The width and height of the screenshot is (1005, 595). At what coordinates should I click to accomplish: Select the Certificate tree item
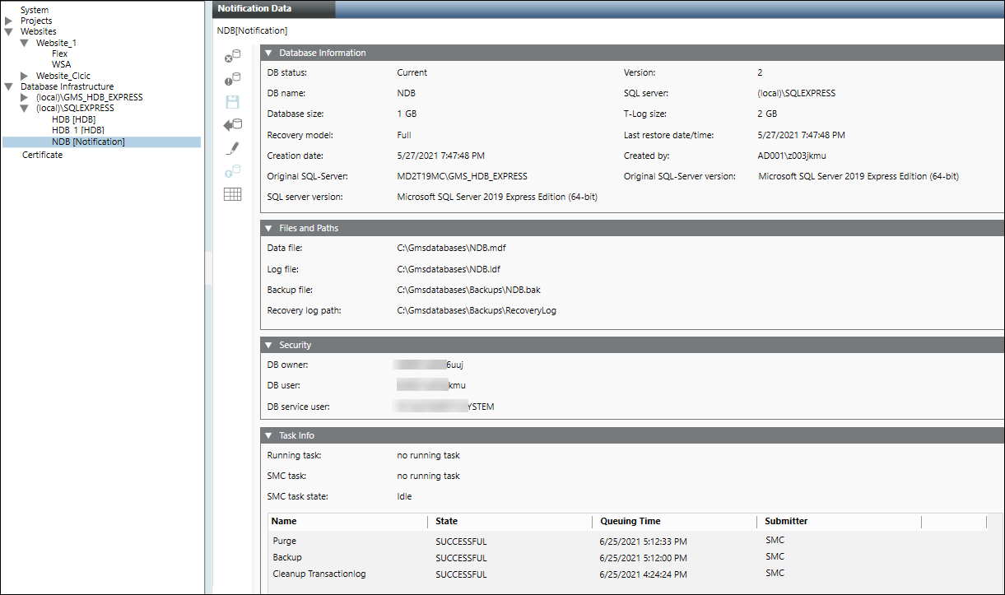tap(42, 155)
